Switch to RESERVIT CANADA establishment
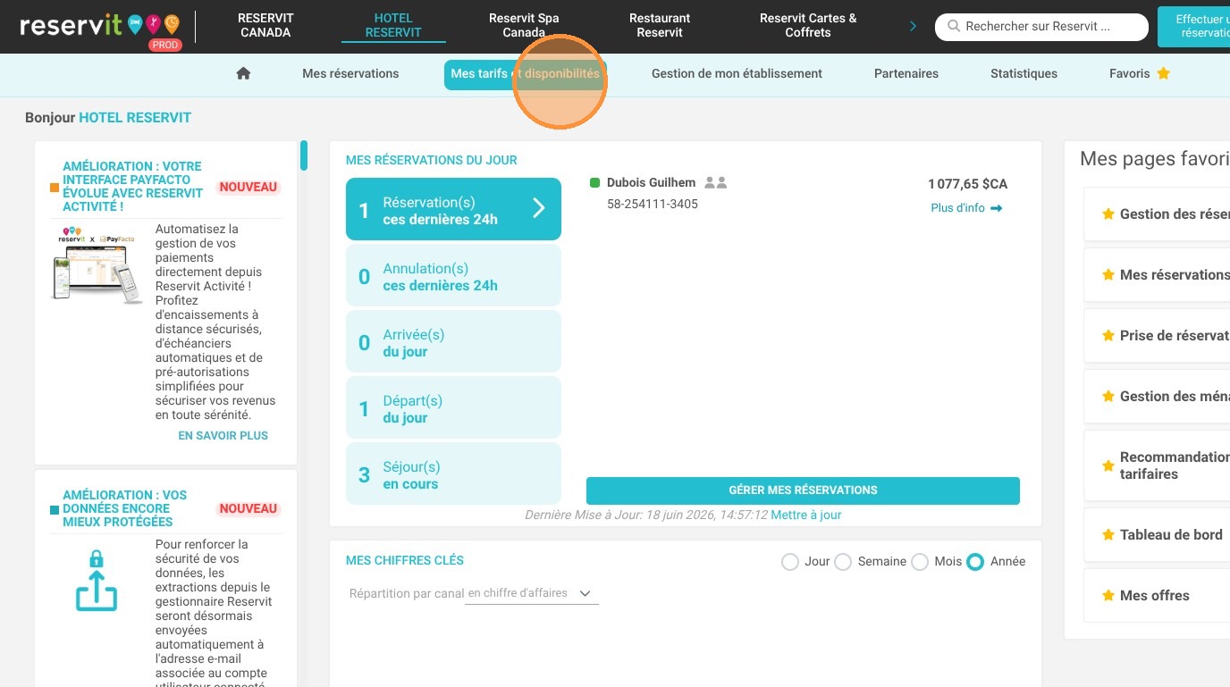Screen dimensions: 1230x687 tap(265, 25)
